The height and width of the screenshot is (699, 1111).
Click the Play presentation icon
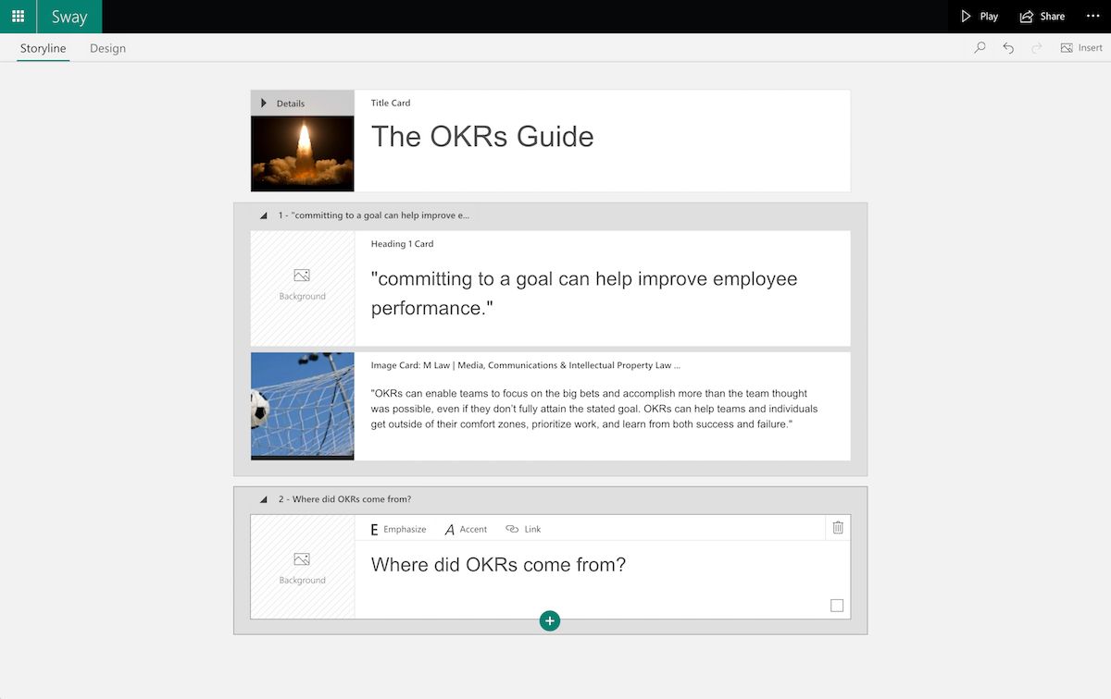coord(979,17)
